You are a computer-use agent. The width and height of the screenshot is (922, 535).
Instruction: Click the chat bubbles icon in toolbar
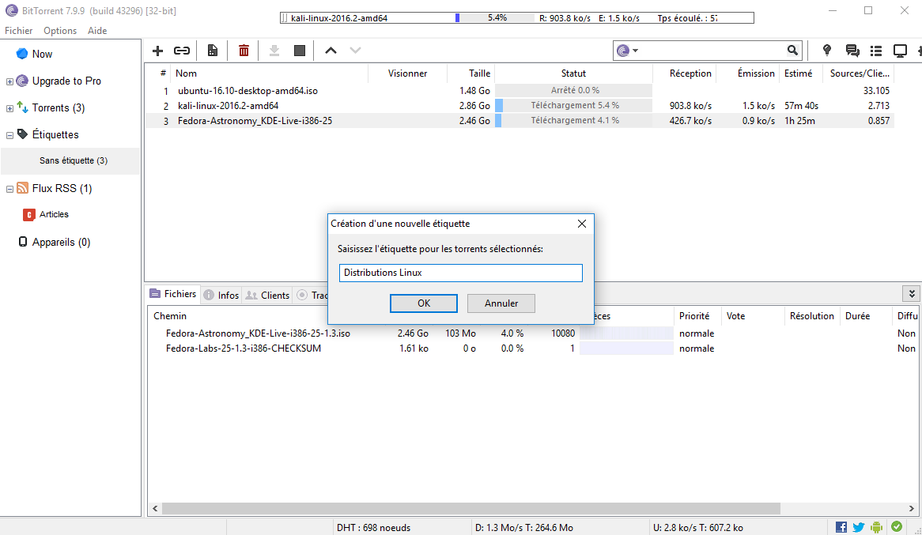852,51
